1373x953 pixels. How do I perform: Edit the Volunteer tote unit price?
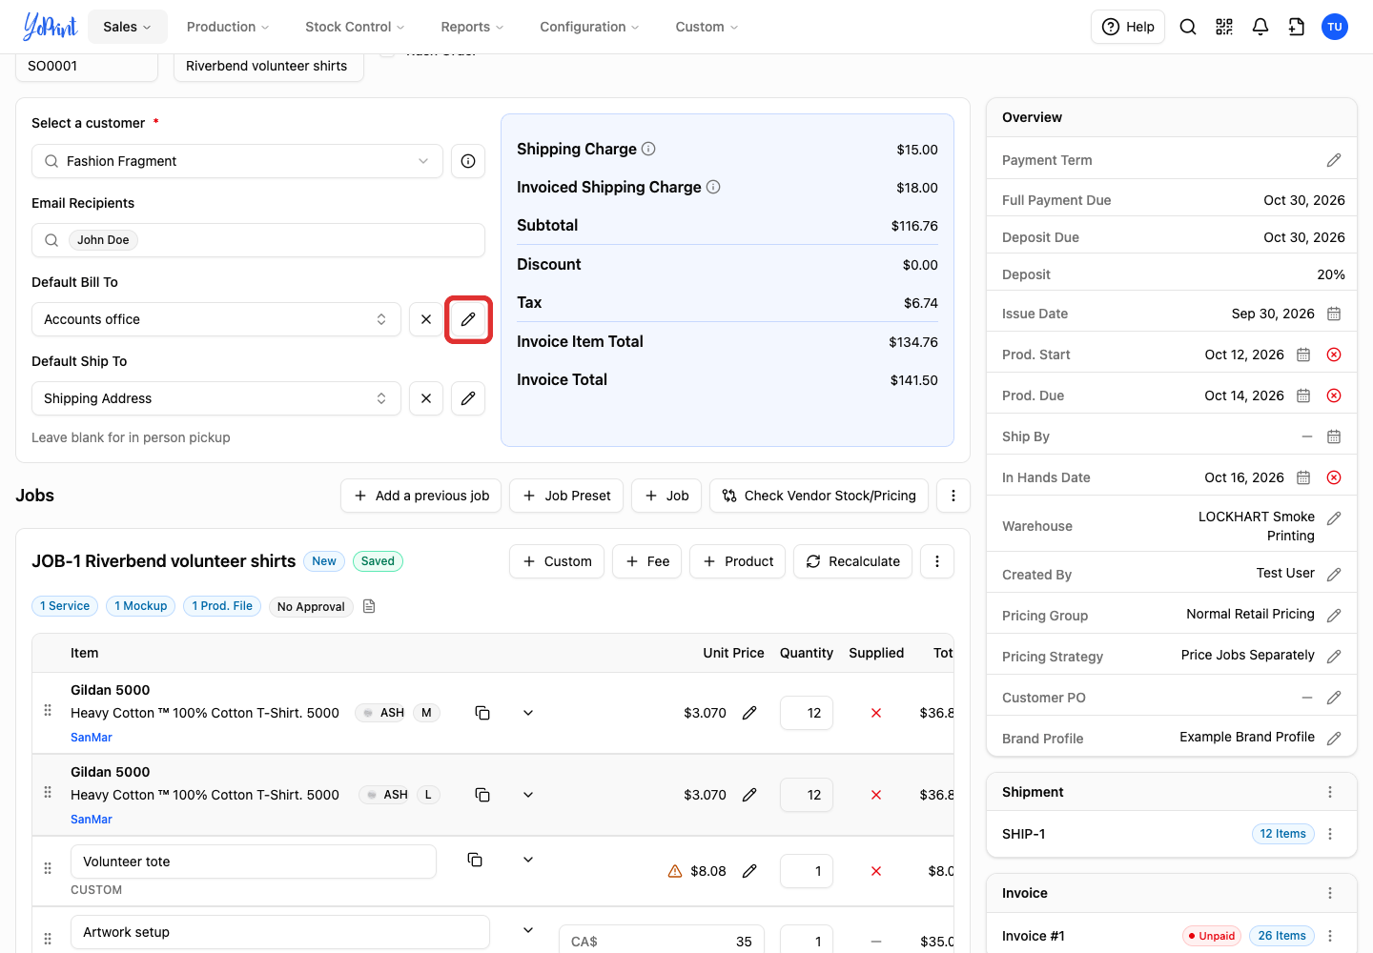pyautogui.click(x=749, y=871)
